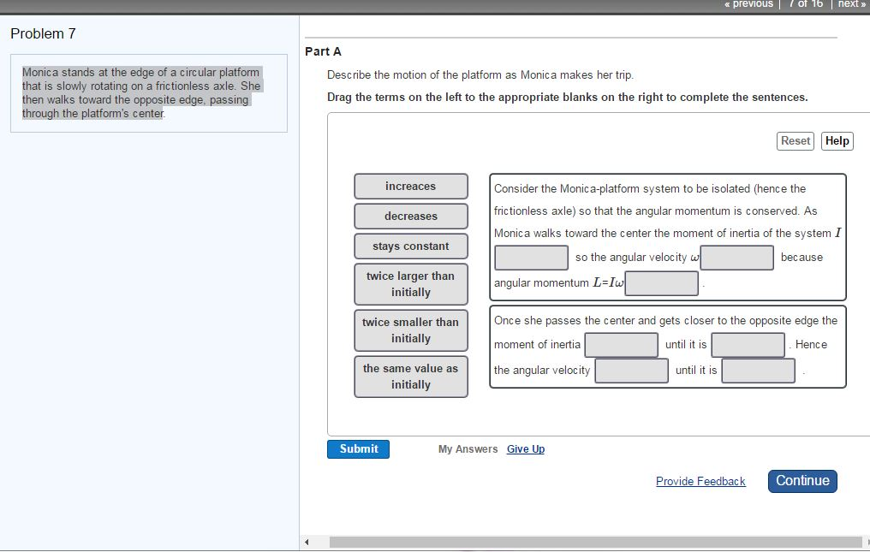Select the 'decreases' term tile
The width and height of the screenshot is (870, 552).
click(411, 217)
